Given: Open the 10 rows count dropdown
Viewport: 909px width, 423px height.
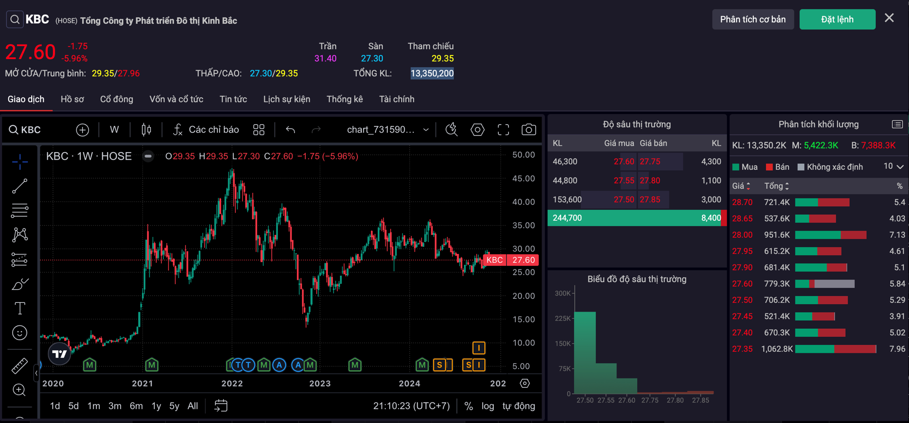Looking at the screenshot, I should (893, 167).
